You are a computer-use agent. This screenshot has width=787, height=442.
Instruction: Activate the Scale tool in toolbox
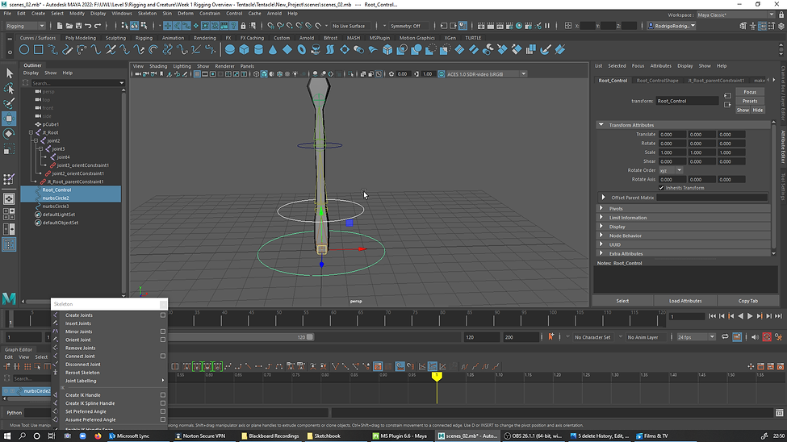(x=9, y=149)
